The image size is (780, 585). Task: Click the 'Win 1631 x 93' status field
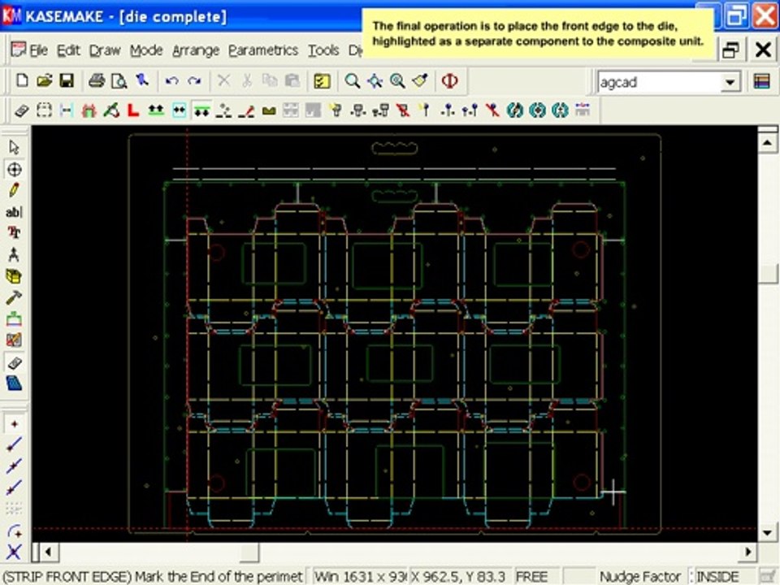360,577
